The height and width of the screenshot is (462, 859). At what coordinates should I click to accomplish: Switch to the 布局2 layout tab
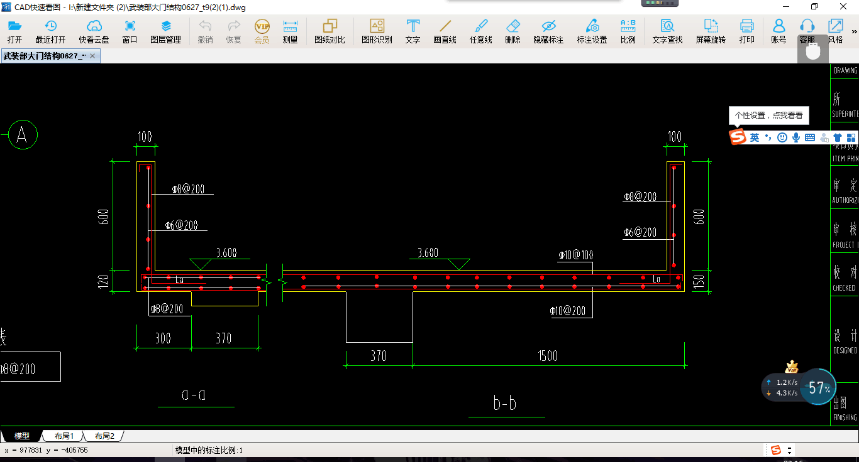tap(104, 436)
